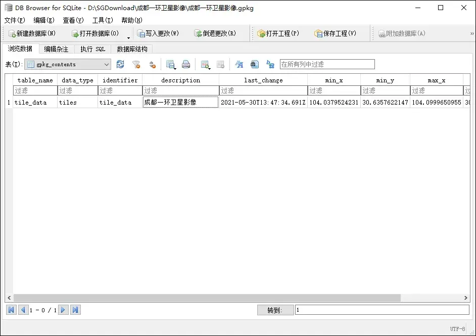This screenshot has width=476, height=336.
Task: Insert a new record icon
Action: (205, 64)
